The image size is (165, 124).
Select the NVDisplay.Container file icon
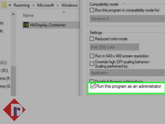pos(26,25)
